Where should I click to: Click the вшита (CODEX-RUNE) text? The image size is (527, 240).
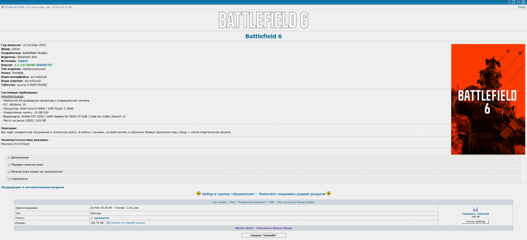tap(32, 85)
